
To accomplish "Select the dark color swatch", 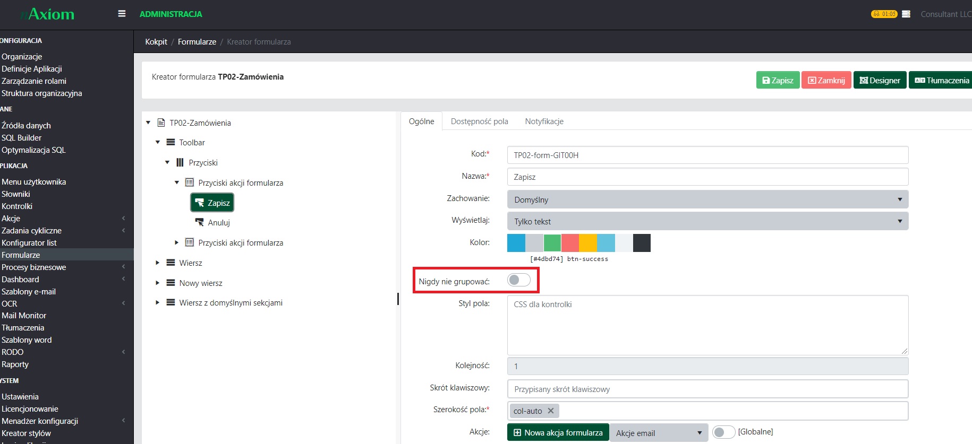I will click(642, 243).
